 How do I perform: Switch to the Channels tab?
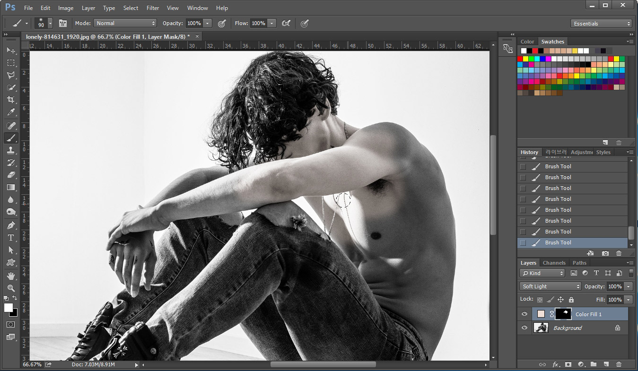point(554,263)
